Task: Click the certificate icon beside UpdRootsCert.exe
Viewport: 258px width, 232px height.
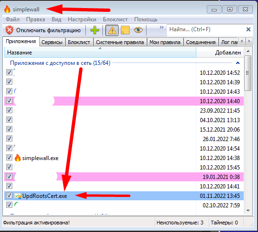Action: 18,196
